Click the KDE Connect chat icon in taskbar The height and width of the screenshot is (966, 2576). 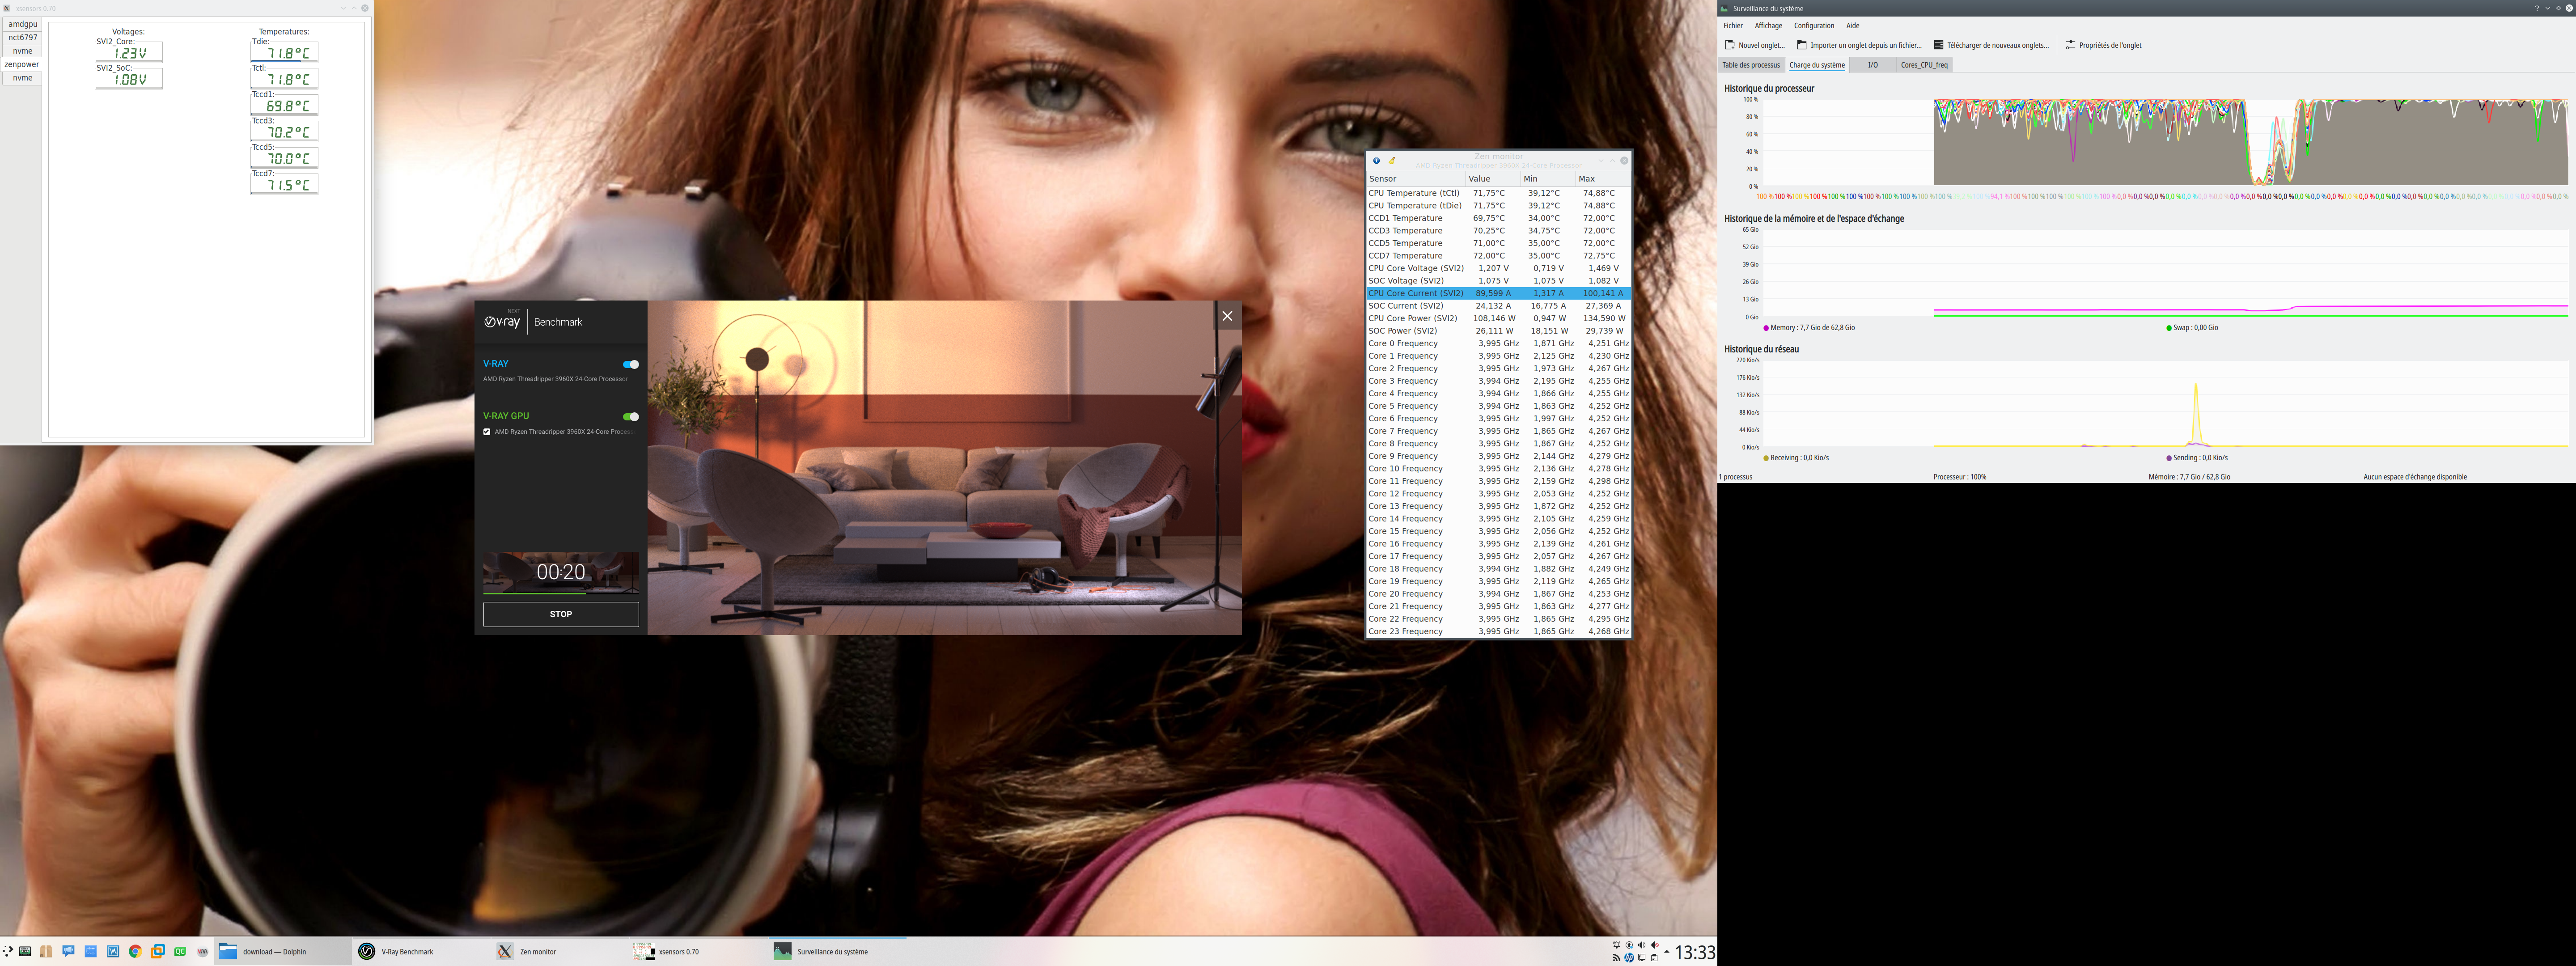(68, 952)
